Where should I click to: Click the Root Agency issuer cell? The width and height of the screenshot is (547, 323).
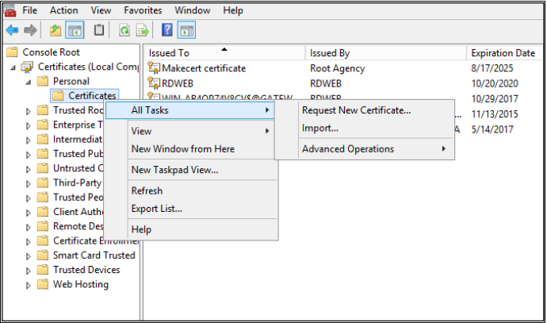click(x=338, y=68)
